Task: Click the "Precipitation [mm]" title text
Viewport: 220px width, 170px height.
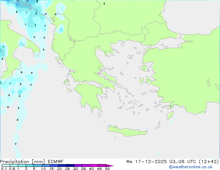Action: [23, 162]
